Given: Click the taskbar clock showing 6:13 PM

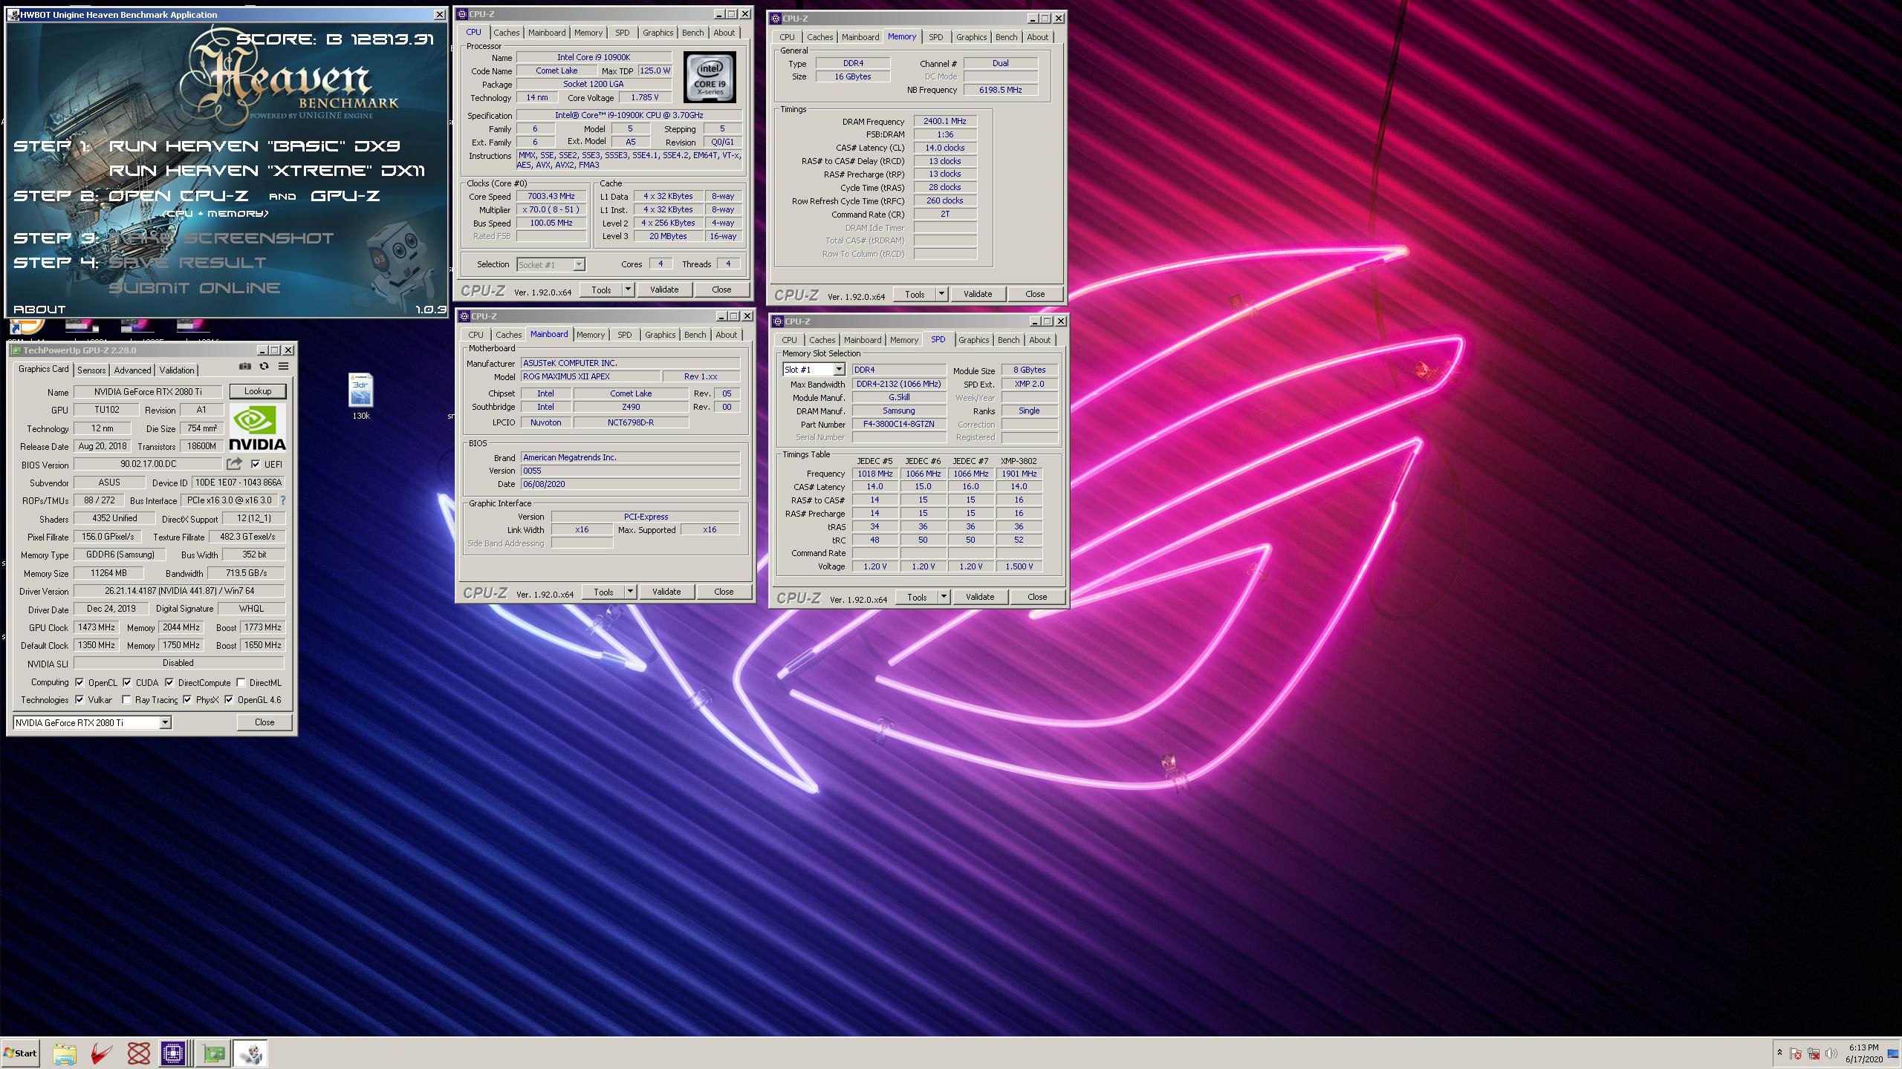Looking at the screenshot, I should [1863, 1053].
